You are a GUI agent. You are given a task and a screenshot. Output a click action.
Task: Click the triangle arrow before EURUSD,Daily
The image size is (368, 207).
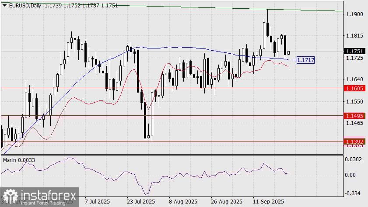click(x=5, y=6)
